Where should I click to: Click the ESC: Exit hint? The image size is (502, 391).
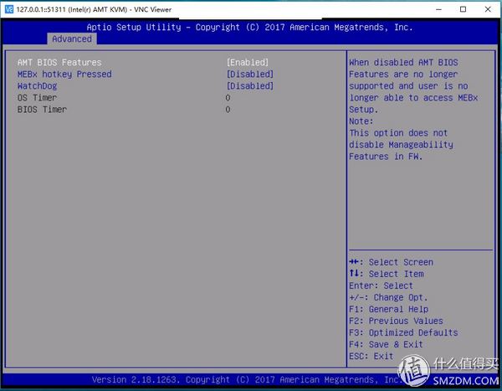point(371,356)
